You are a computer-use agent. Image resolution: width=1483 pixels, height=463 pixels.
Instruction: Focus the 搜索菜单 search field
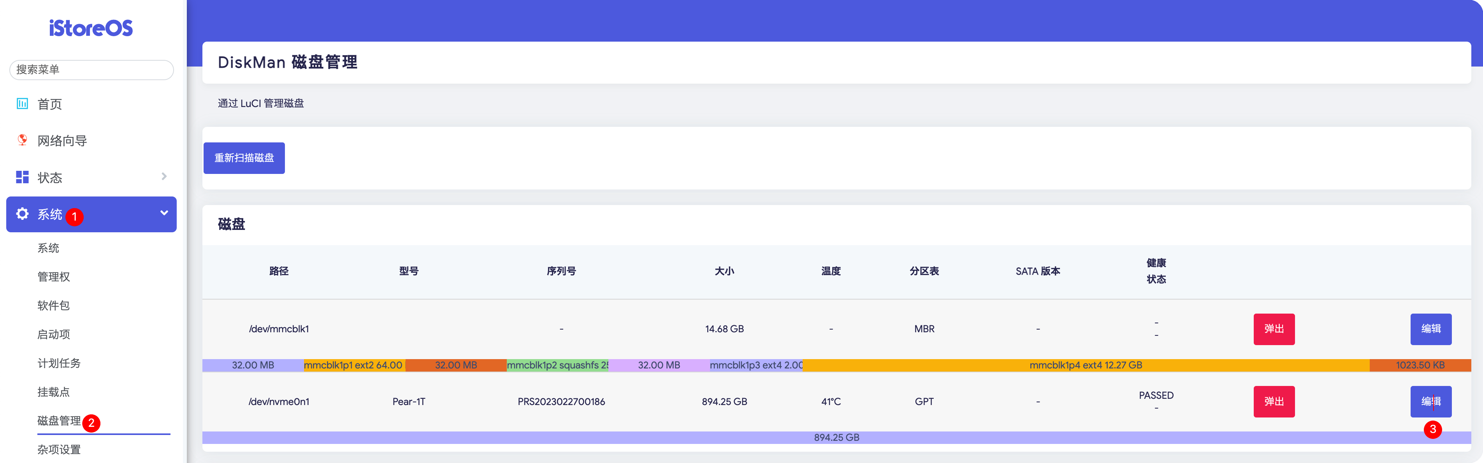pos(91,70)
